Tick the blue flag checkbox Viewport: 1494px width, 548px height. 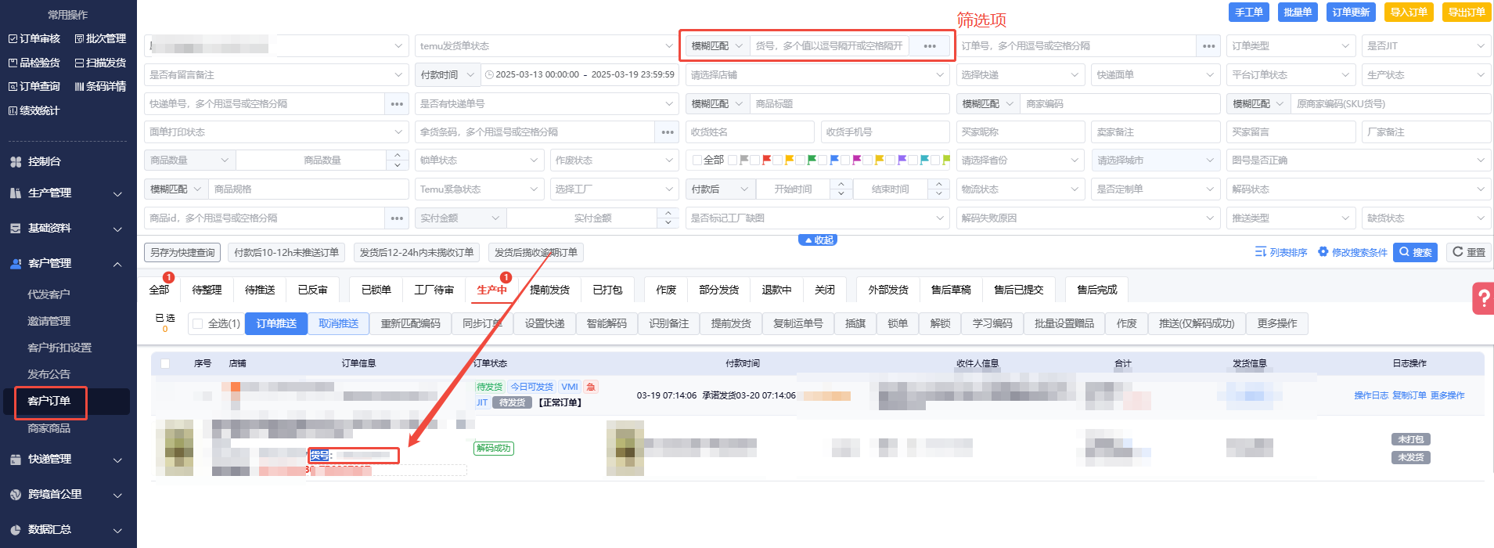pos(823,160)
